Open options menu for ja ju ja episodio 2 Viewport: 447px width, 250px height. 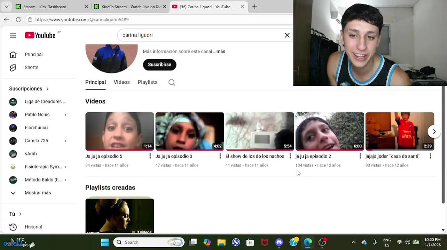tap(360, 156)
